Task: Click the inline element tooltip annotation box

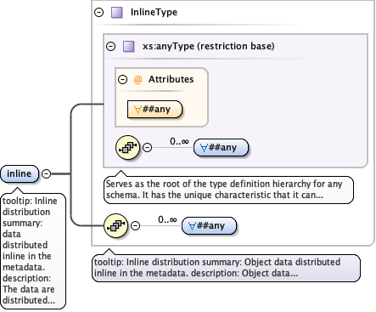Action: tap(33, 251)
